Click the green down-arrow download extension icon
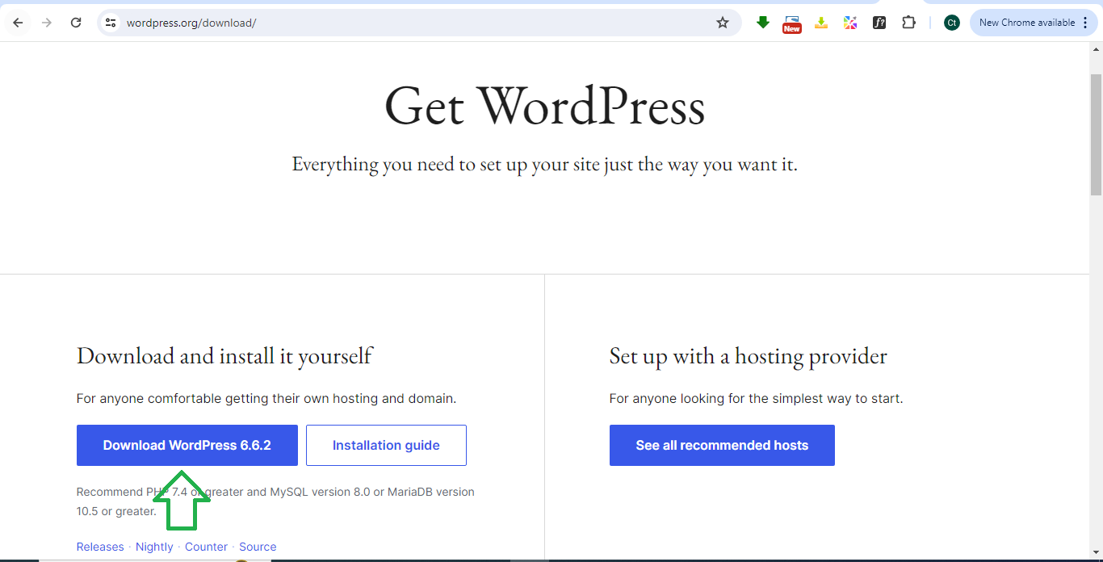 tap(763, 23)
